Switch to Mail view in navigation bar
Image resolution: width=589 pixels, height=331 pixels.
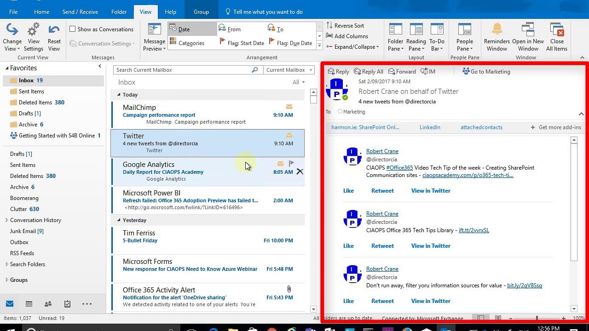pyautogui.click(x=10, y=304)
